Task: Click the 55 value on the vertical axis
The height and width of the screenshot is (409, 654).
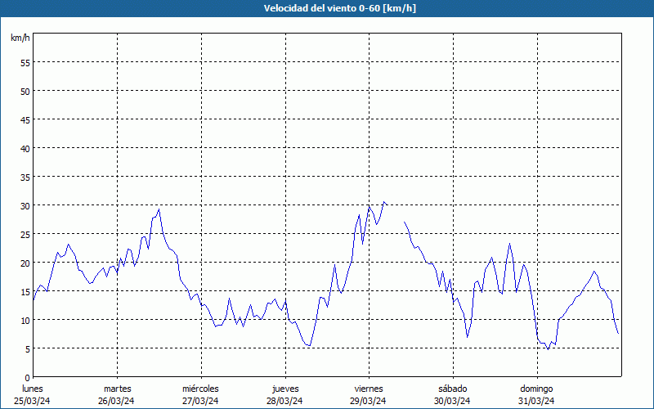Action: pos(25,62)
